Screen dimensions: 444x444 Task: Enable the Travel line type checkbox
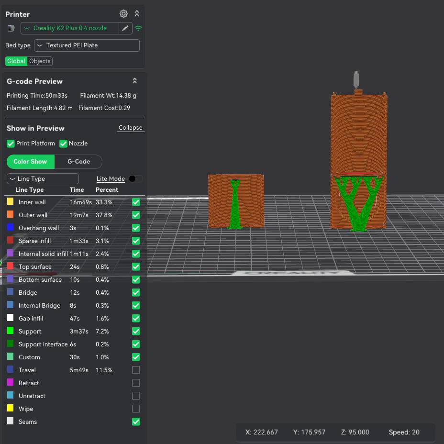coord(136,370)
